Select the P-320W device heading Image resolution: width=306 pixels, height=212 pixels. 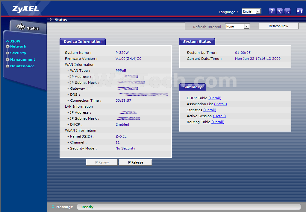coord(13,41)
